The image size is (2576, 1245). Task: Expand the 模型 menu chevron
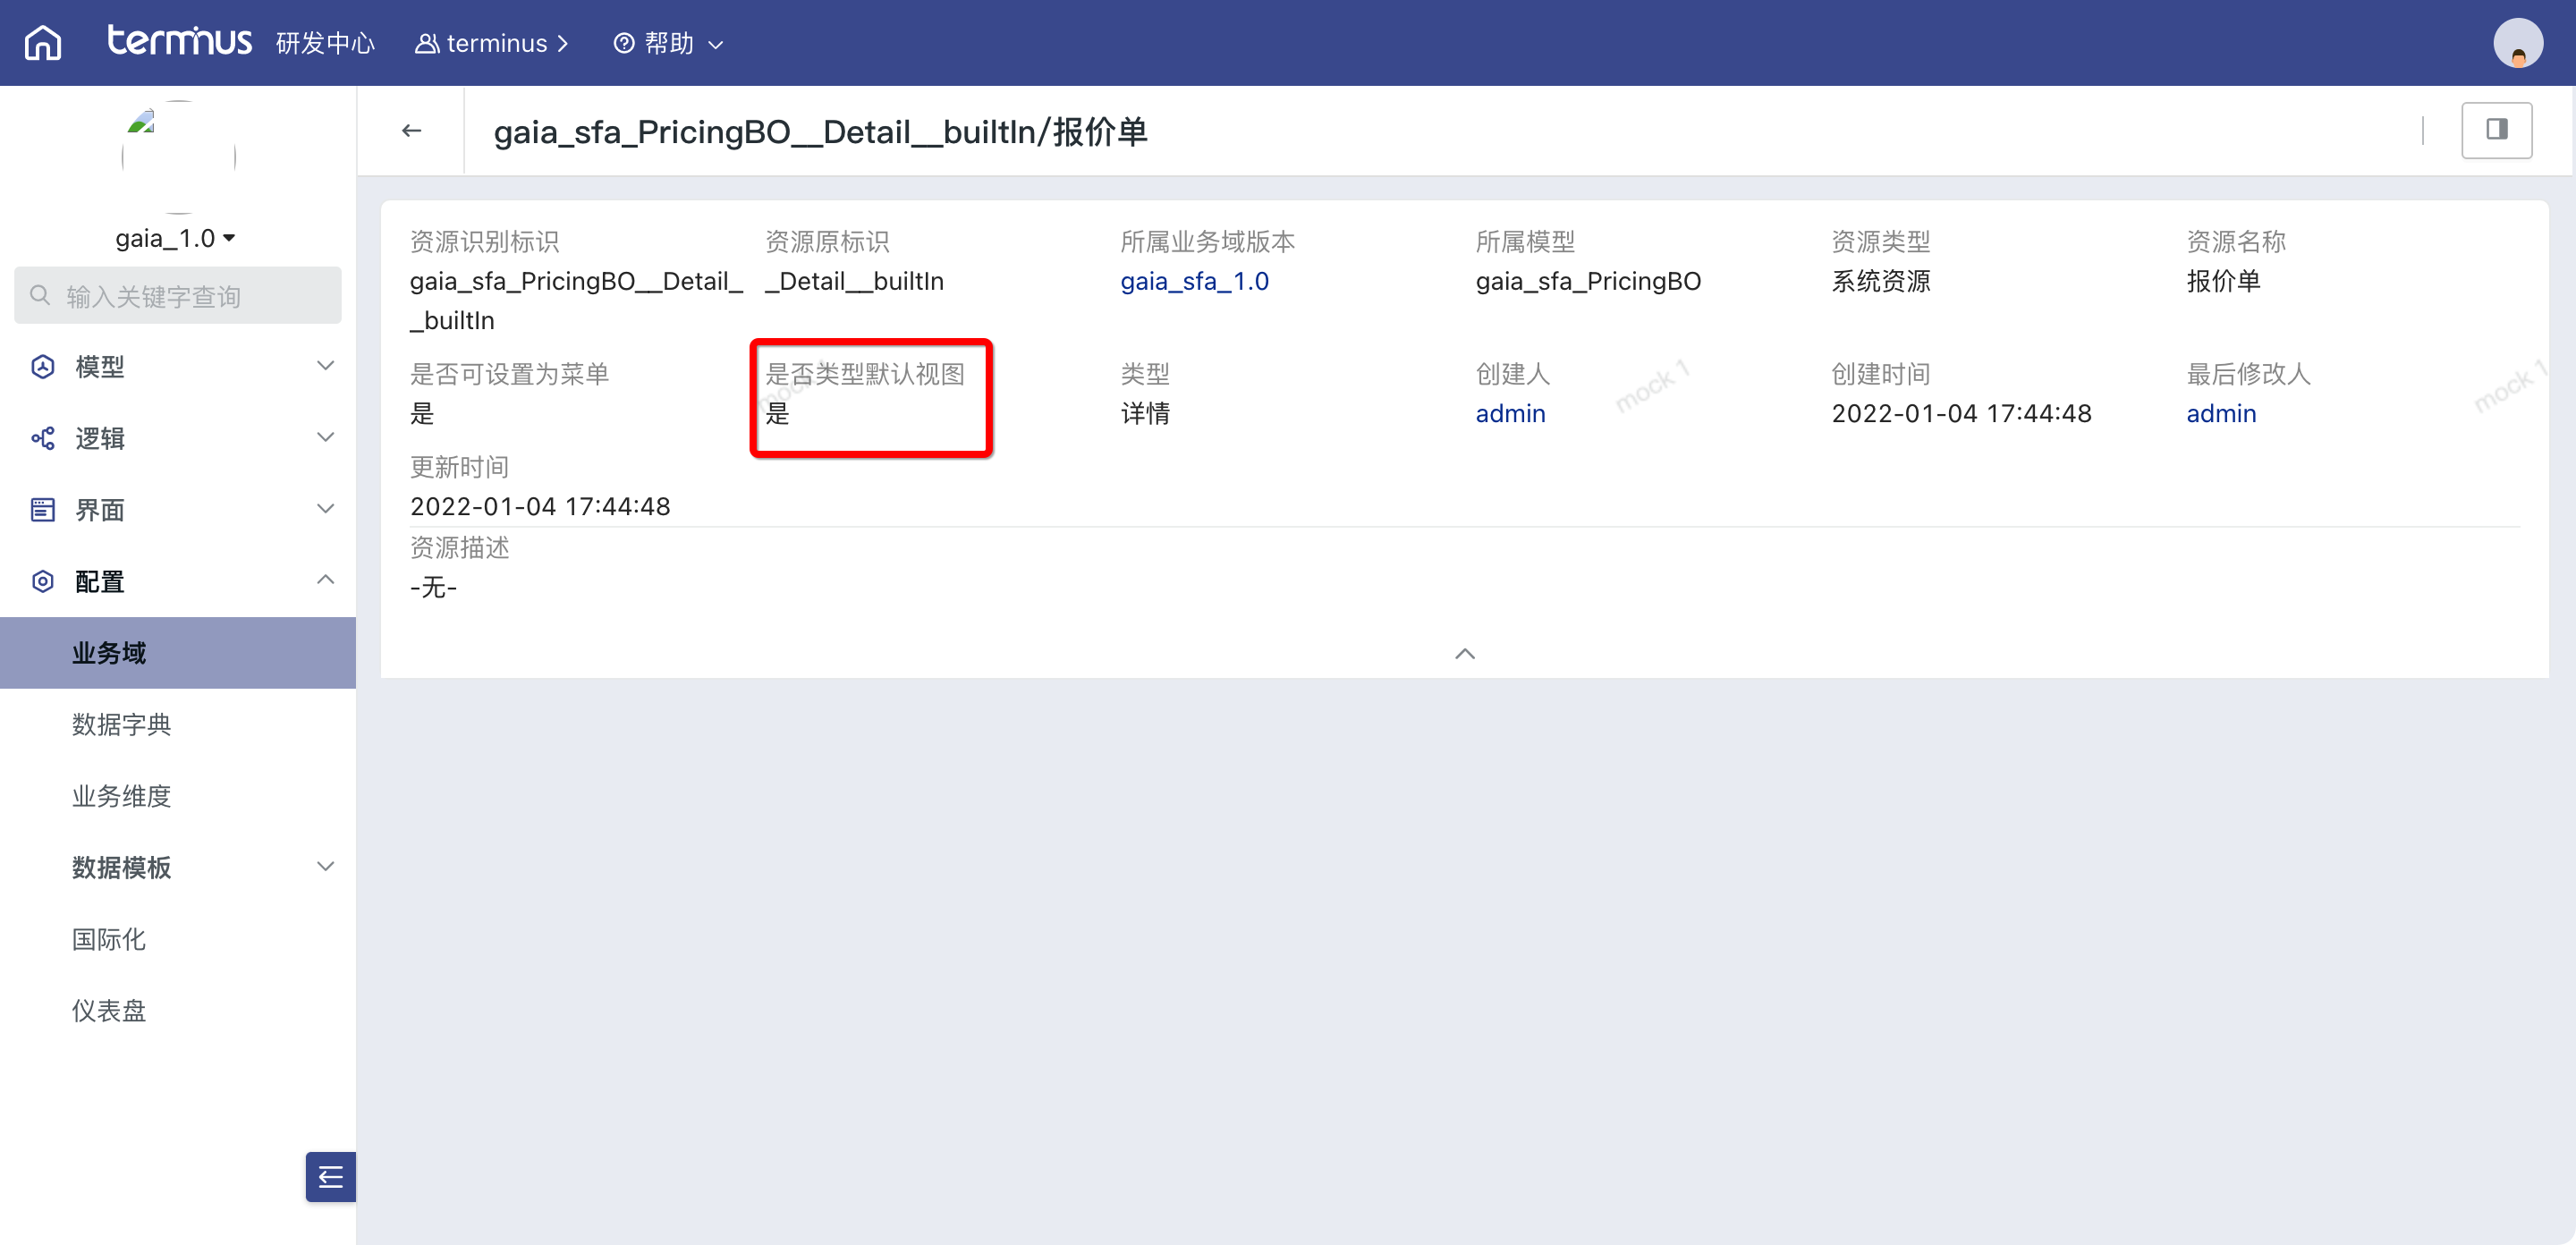(325, 366)
